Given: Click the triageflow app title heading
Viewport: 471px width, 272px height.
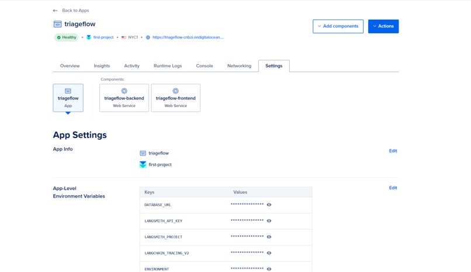Looking at the screenshot, I should point(80,24).
